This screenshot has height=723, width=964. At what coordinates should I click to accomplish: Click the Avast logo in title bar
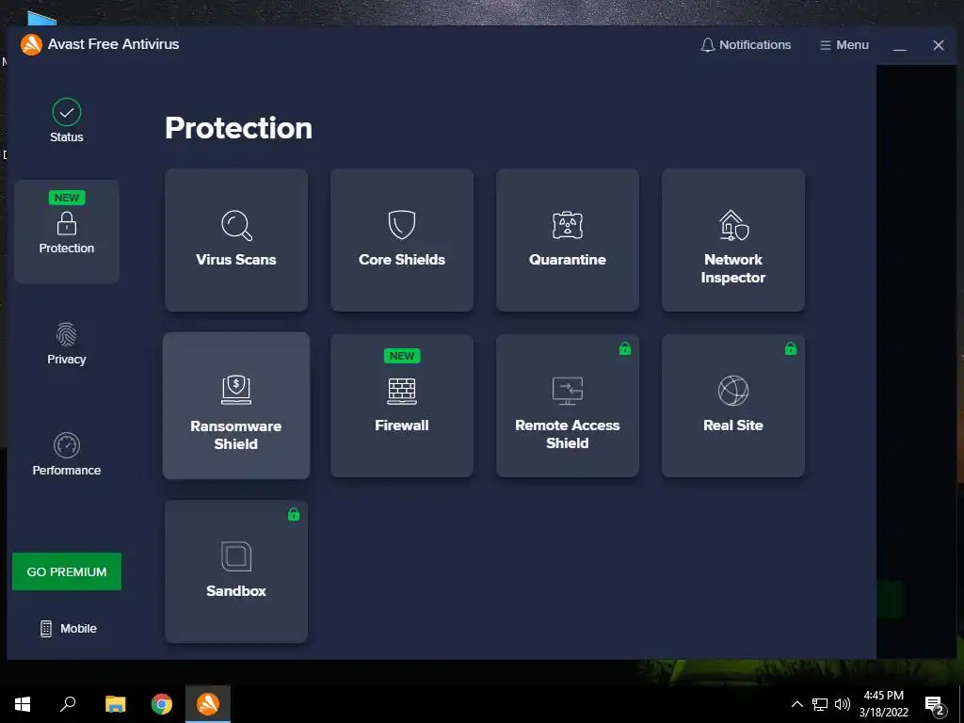(x=31, y=44)
